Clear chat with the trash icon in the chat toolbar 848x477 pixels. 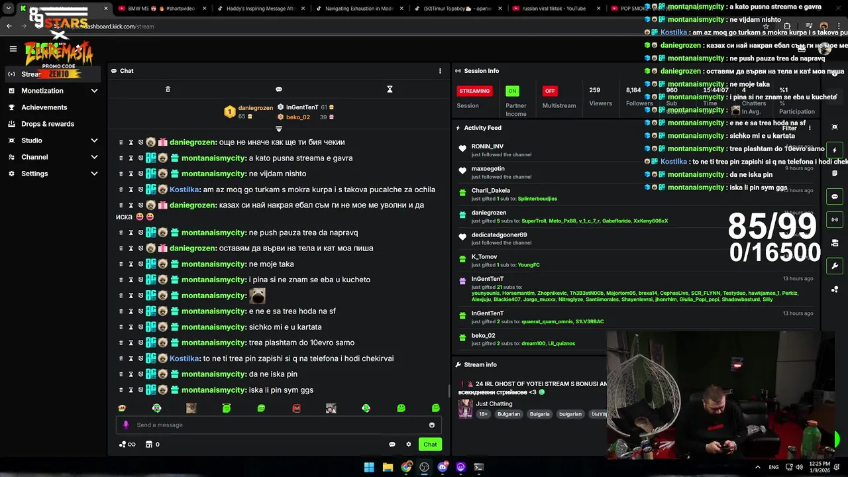[168, 89]
